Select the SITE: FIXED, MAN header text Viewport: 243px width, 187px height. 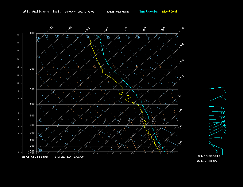coord(35,12)
